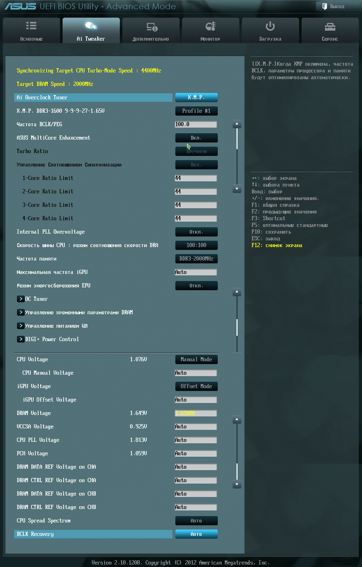Click the exit door icon next to Выход
The height and width of the screenshot is (567, 362).
tap(325, 6)
